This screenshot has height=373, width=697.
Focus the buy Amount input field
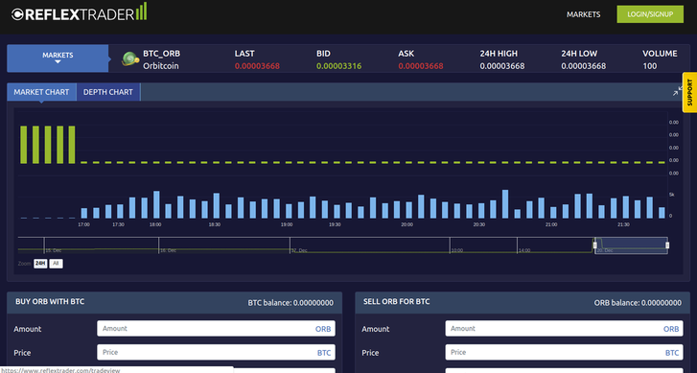click(216, 329)
